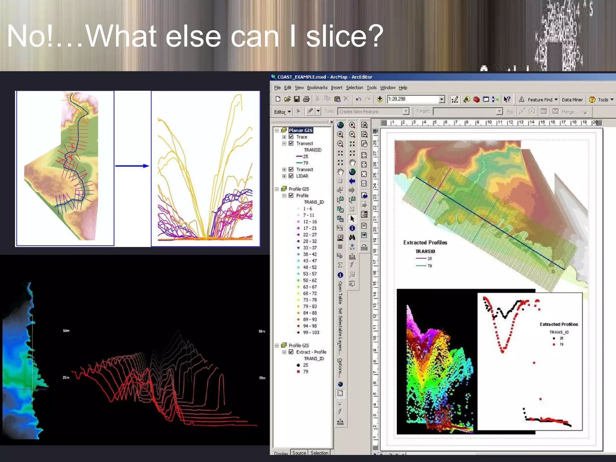This screenshot has width=616, height=462.
Task: Uncheck the Extract - Profile layer checkbox
Action: point(291,352)
